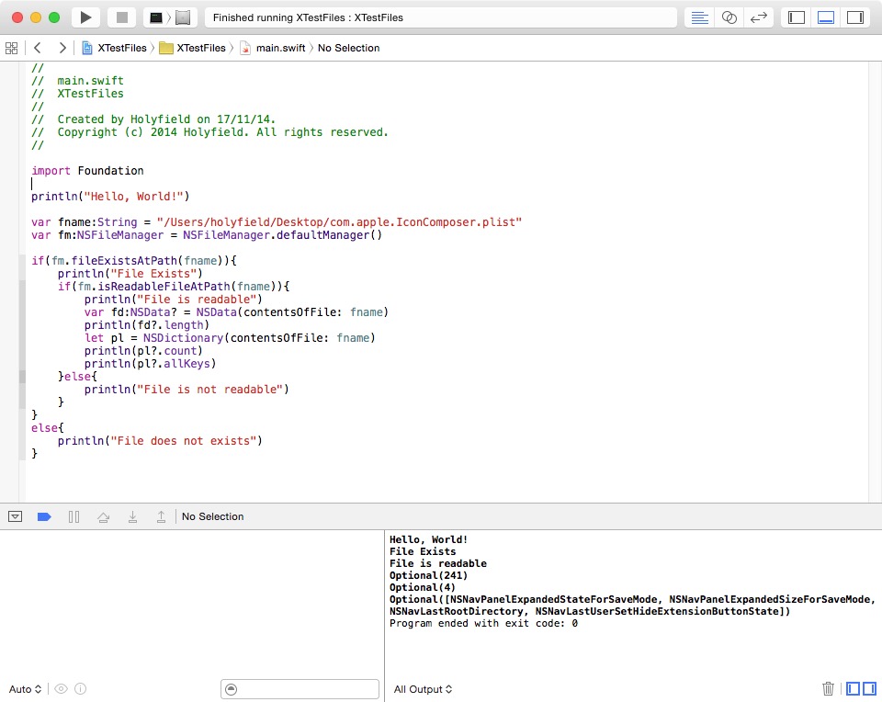
Task: Click the code folding ribbon beside if block
Action: pos(22,357)
